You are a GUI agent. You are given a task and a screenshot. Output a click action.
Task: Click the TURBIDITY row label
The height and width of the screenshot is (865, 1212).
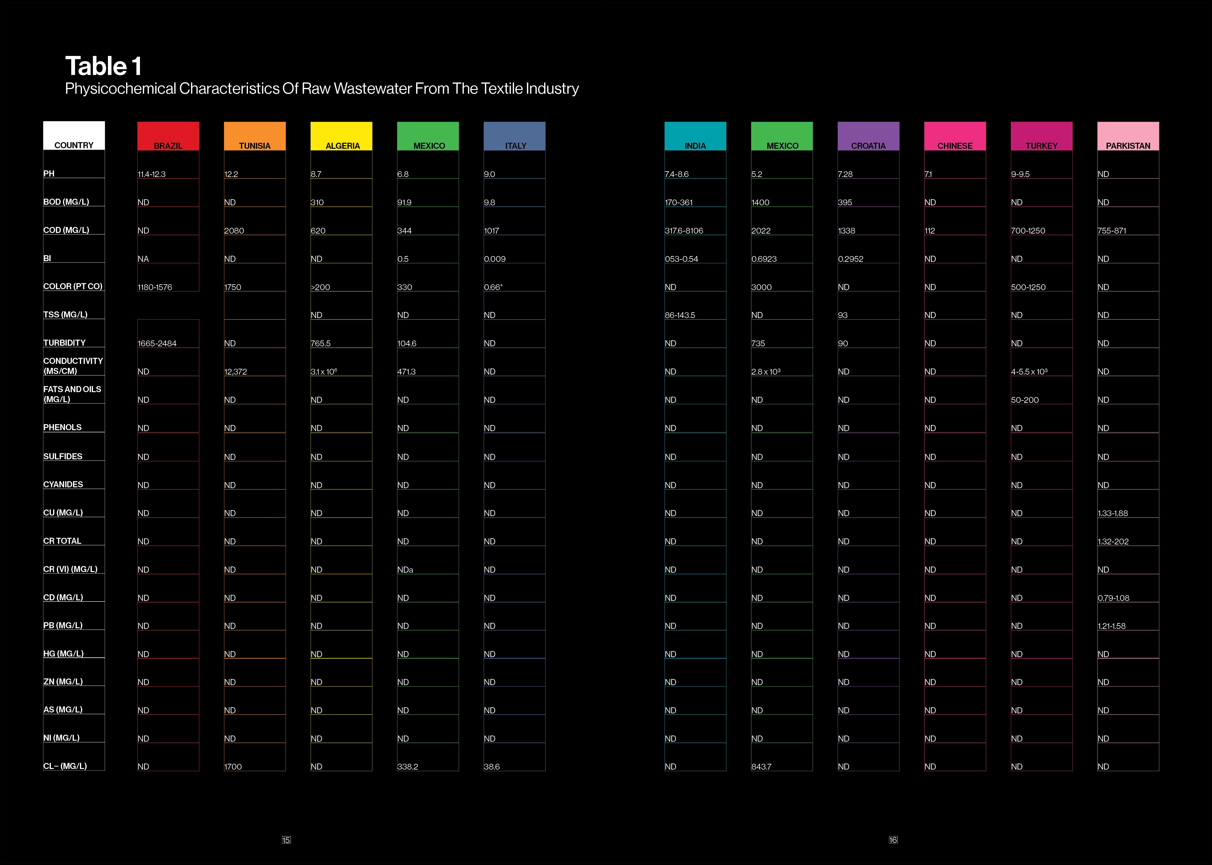point(64,343)
